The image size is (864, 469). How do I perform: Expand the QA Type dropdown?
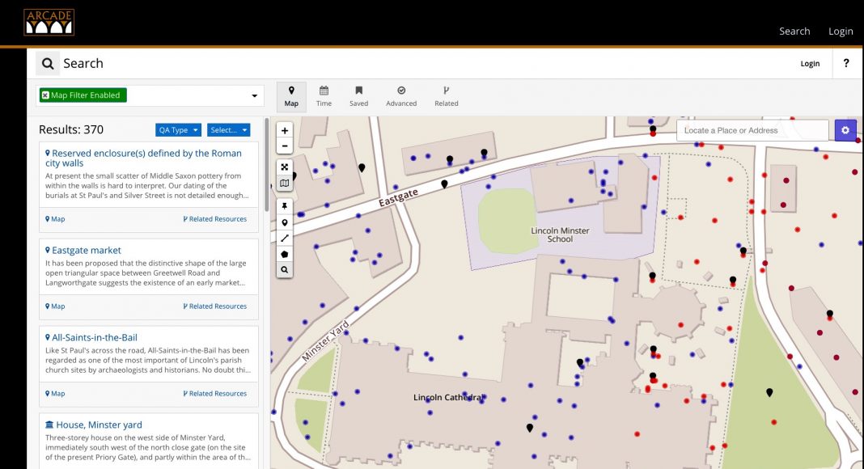click(178, 130)
